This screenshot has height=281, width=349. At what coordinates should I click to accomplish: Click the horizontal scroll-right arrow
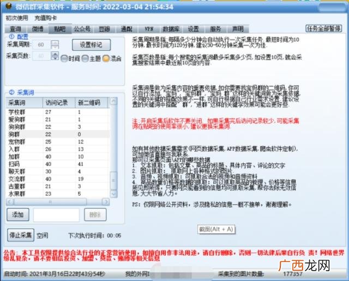106,202
